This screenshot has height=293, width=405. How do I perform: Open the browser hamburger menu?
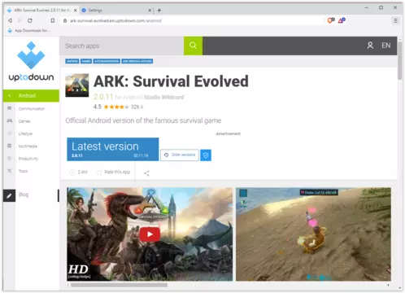point(395,20)
